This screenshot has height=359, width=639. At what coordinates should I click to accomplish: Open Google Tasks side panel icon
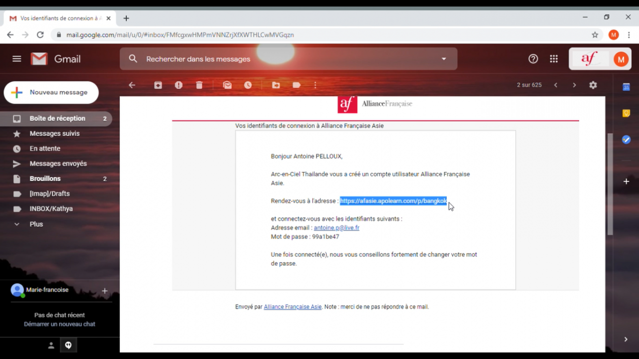626,140
